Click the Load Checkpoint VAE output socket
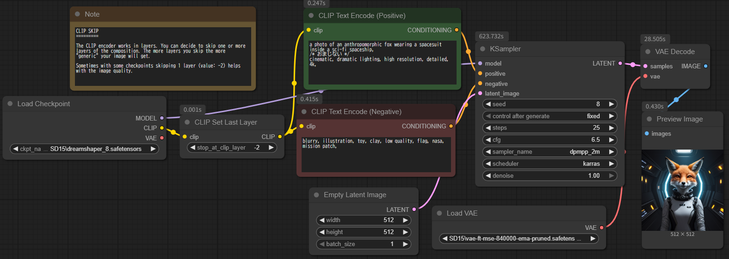The image size is (729, 259). [x=161, y=138]
